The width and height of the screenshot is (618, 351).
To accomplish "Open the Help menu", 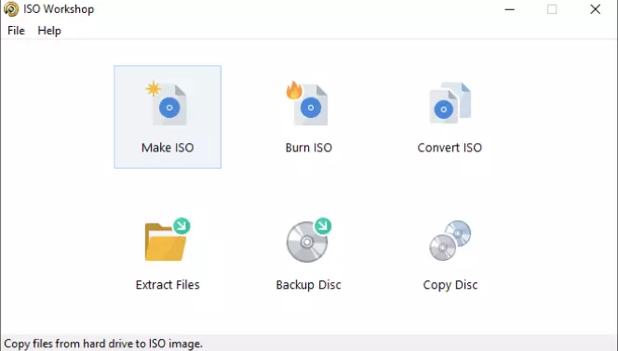I will (49, 31).
